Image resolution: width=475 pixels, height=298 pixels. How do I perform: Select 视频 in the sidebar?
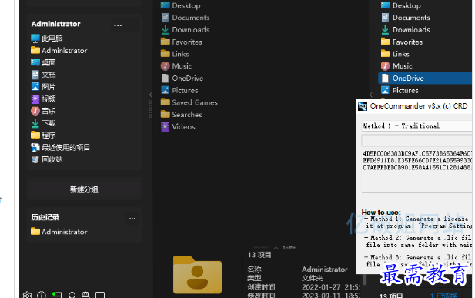pyautogui.click(x=43, y=99)
